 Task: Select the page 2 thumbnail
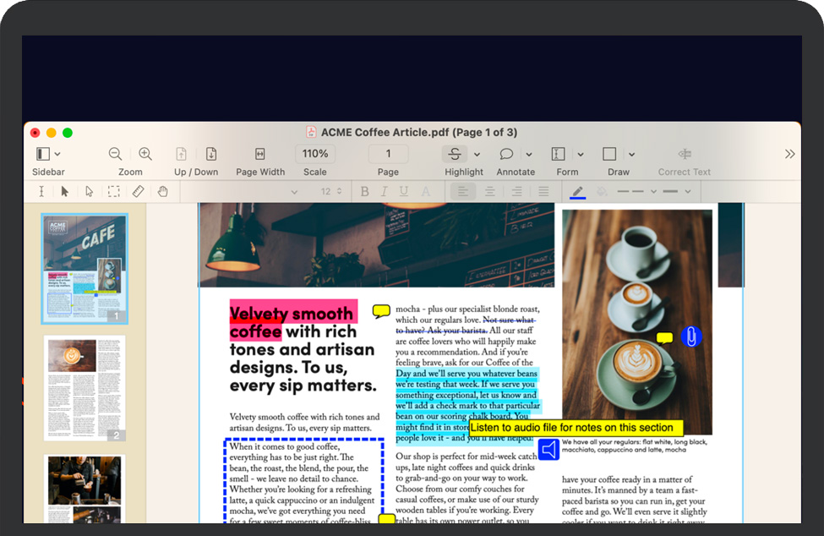[84, 387]
